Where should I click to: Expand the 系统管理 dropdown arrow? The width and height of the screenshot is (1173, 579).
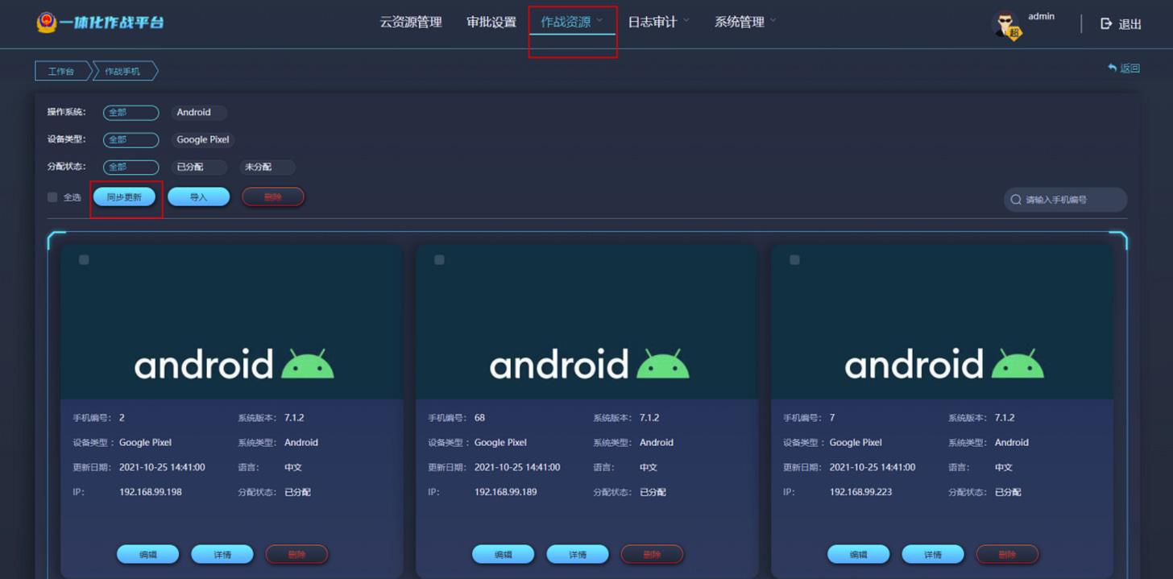pyautogui.click(x=773, y=20)
